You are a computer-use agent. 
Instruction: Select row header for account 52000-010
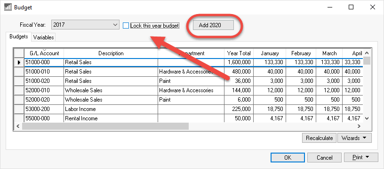[19, 90]
